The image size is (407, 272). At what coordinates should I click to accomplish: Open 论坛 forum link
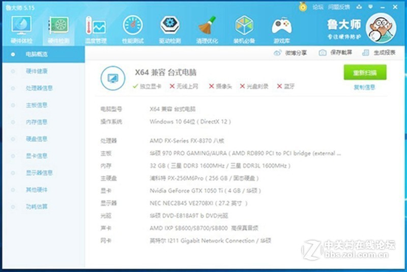click(x=317, y=7)
